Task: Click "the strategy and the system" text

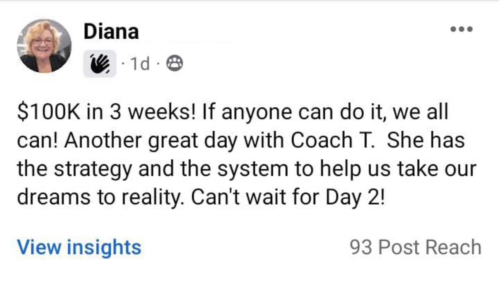Action: click(152, 169)
